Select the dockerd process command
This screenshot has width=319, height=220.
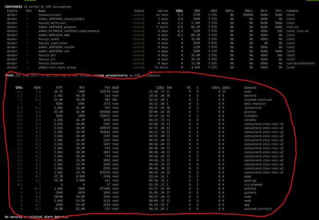point(251,96)
